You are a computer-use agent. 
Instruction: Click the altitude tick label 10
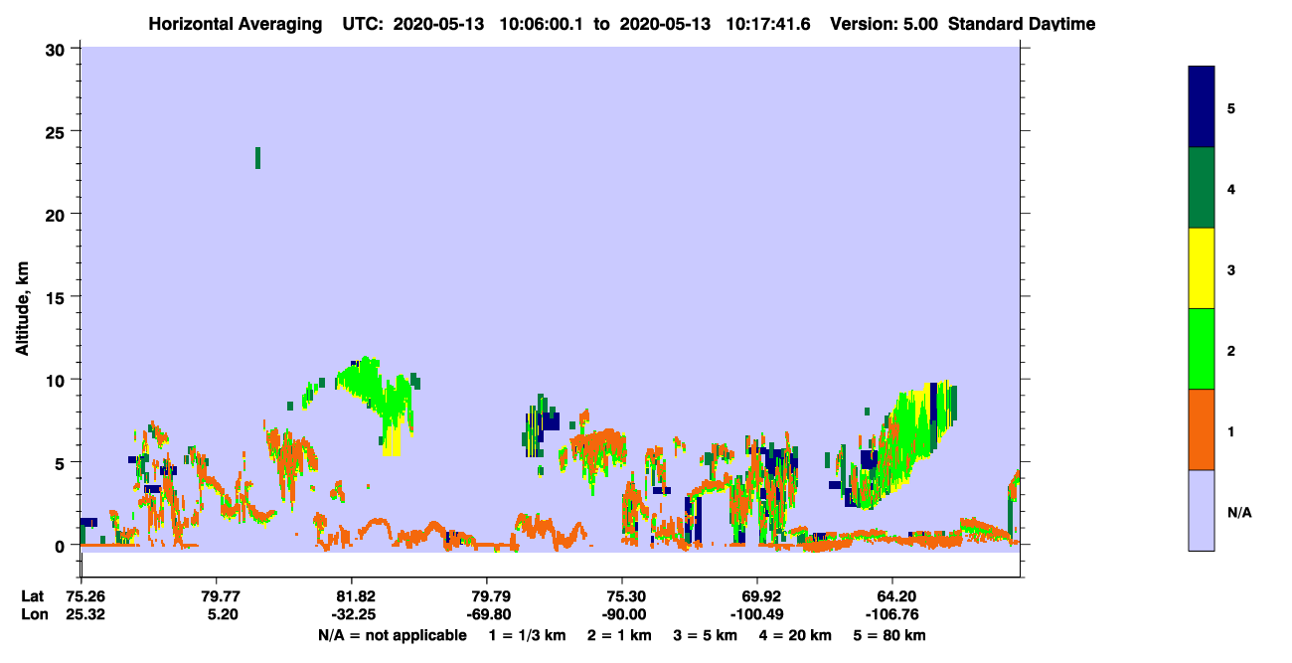tap(57, 380)
